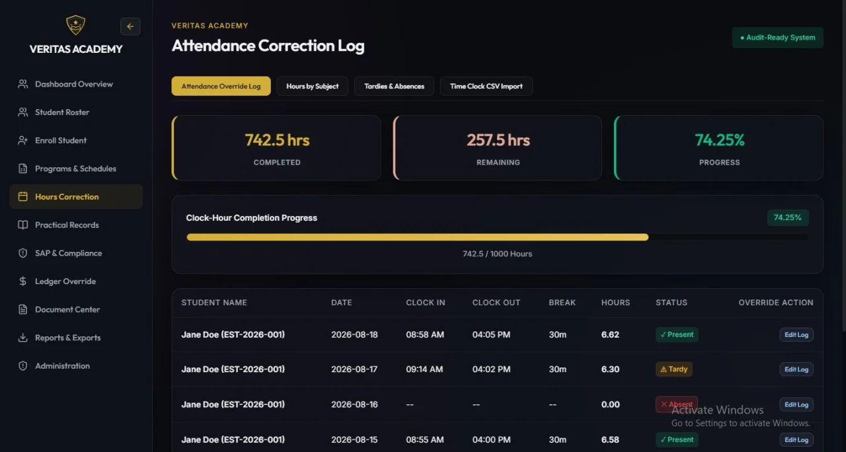Click the Tardy status badge
The width and height of the screenshot is (846, 452).
[x=674, y=369]
